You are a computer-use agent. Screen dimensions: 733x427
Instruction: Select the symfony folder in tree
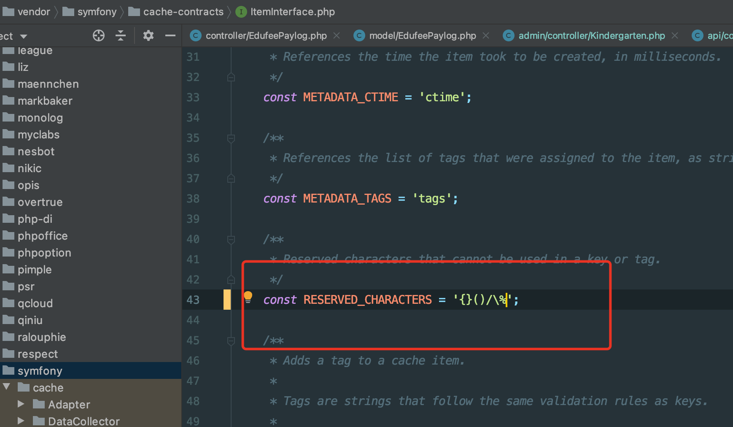[x=91, y=370]
